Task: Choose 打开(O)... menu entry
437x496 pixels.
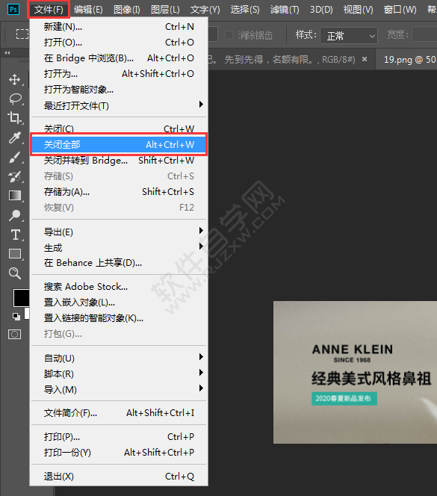Action: (x=119, y=43)
